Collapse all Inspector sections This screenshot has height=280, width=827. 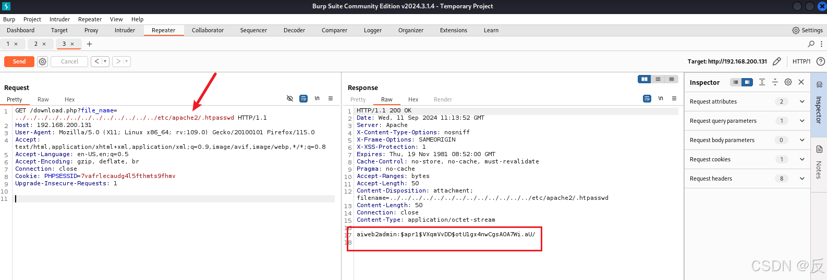click(x=775, y=82)
